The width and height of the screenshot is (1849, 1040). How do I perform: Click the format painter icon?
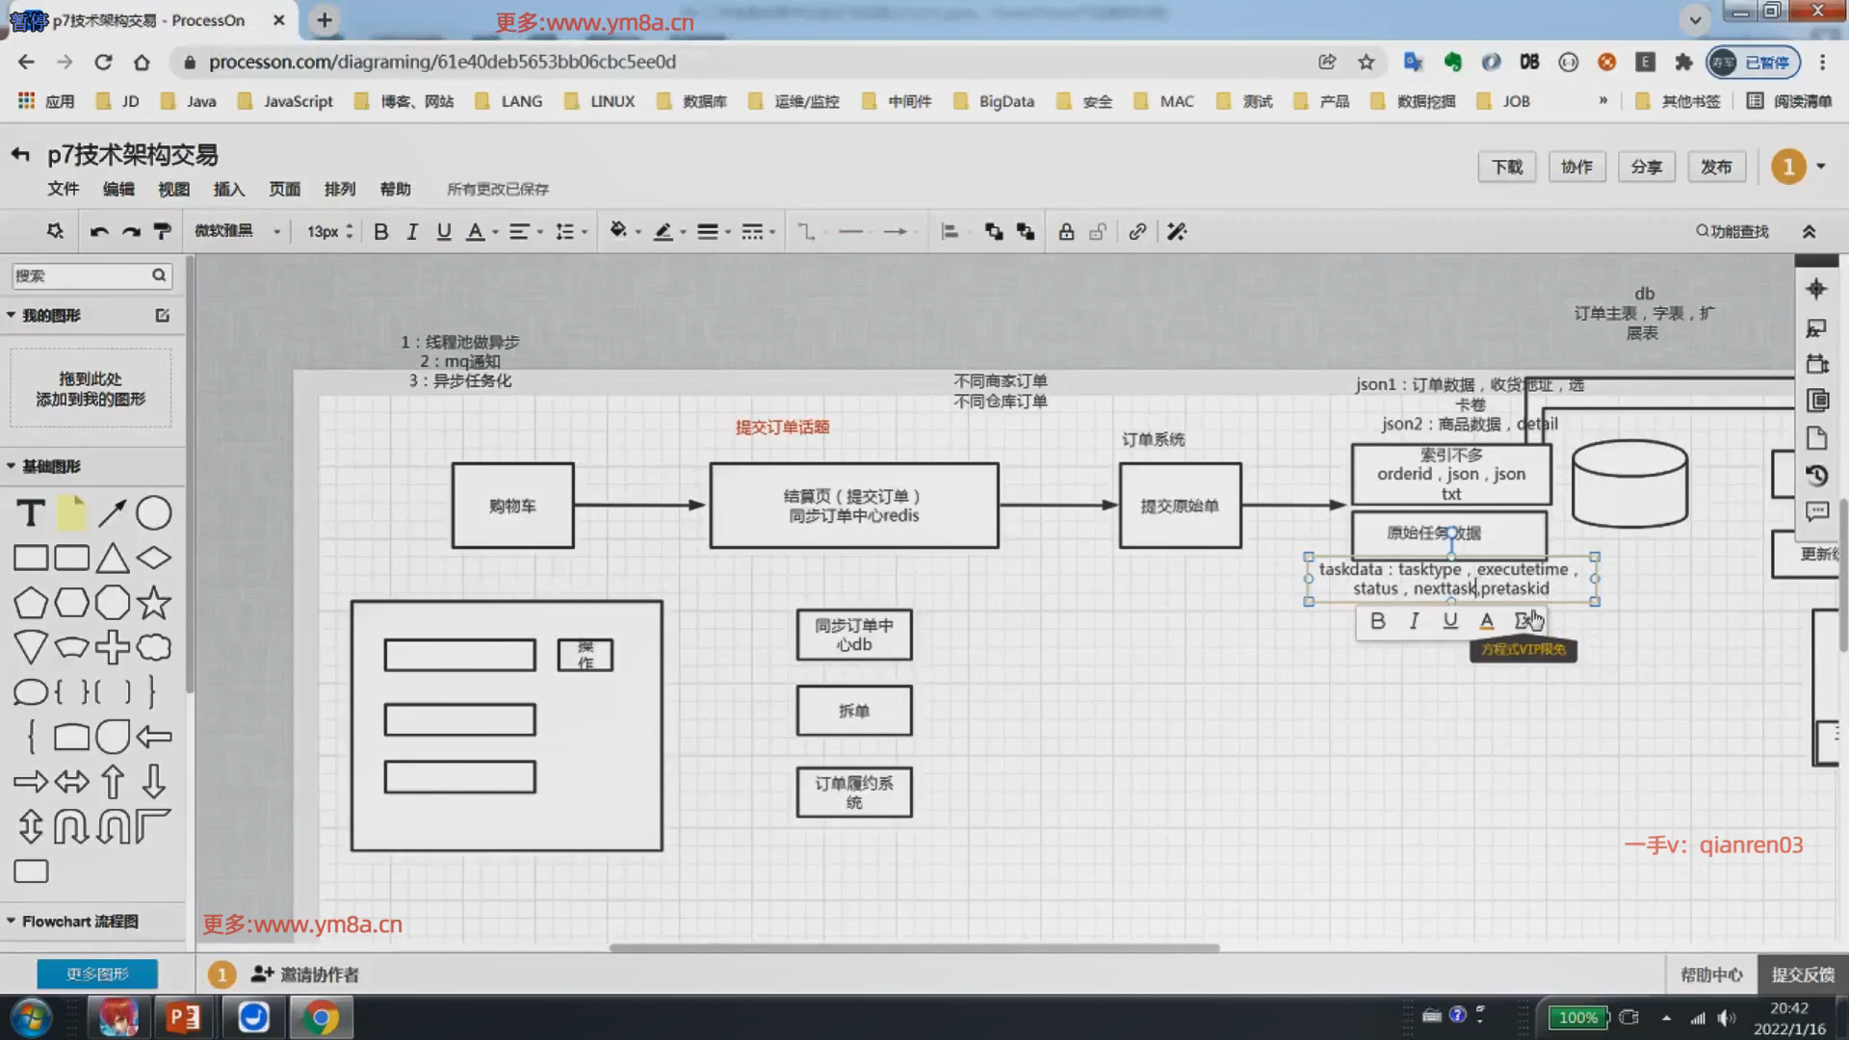(163, 231)
